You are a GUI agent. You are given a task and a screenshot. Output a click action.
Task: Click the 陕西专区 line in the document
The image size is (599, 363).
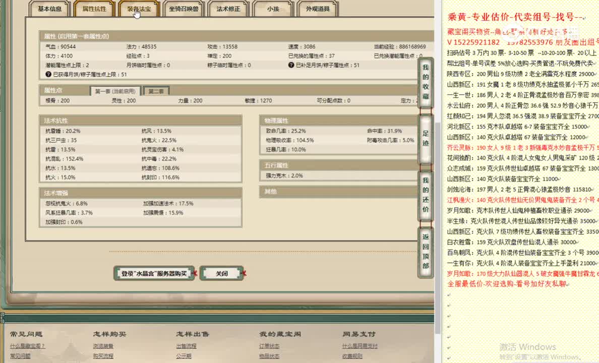coord(520,74)
